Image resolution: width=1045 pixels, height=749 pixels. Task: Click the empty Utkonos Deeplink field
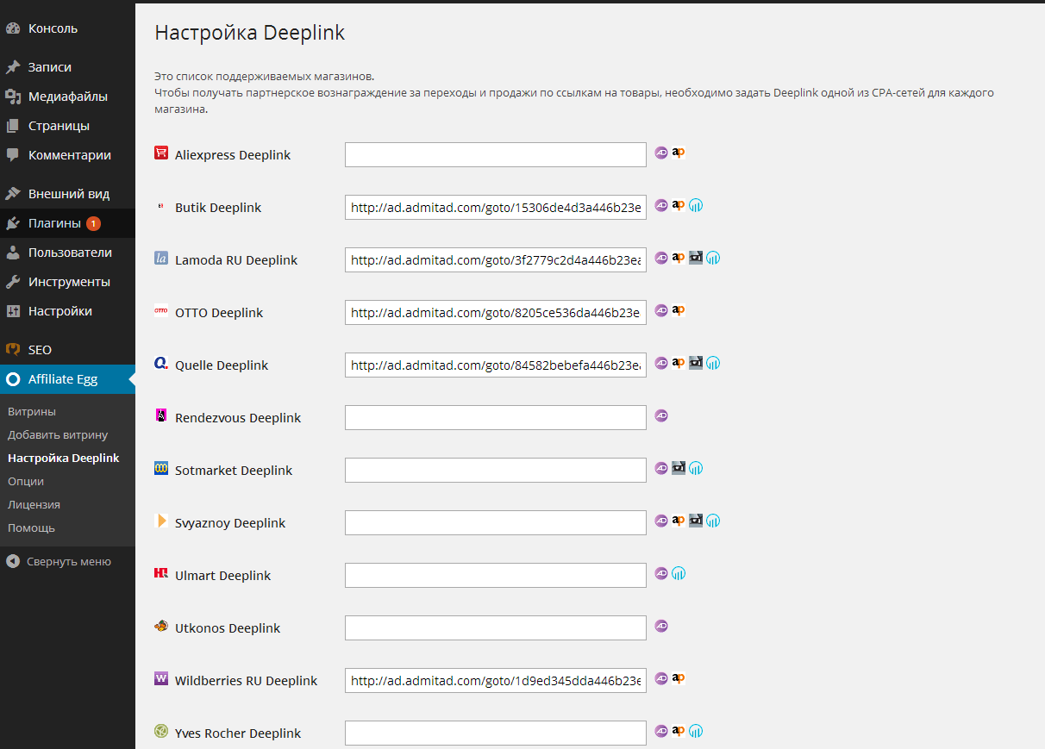point(496,628)
